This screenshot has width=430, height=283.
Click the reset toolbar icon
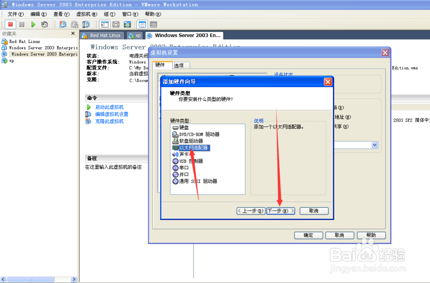(x=44, y=24)
